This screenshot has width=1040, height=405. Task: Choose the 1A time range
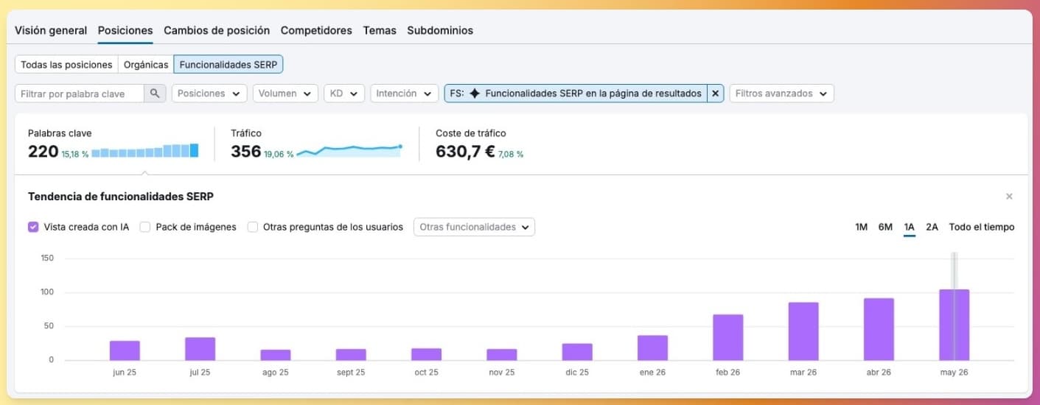(x=910, y=227)
